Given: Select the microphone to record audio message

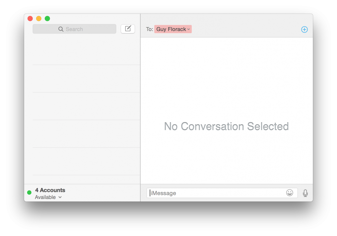Looking at the screenshot, I should [305, 193].
